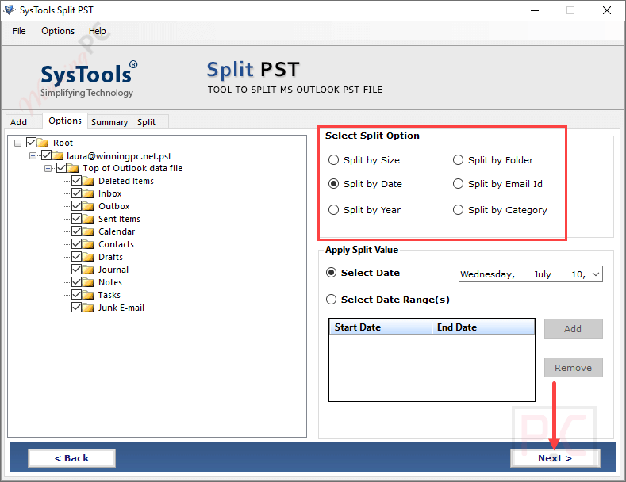Click the SysTools app icon in title bar

pyautogui.click(x=10, y=10)
